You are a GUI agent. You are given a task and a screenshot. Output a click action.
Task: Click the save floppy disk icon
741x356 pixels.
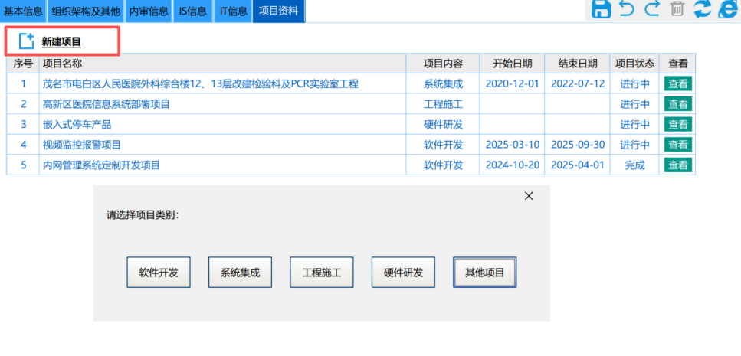click(602, 9)
